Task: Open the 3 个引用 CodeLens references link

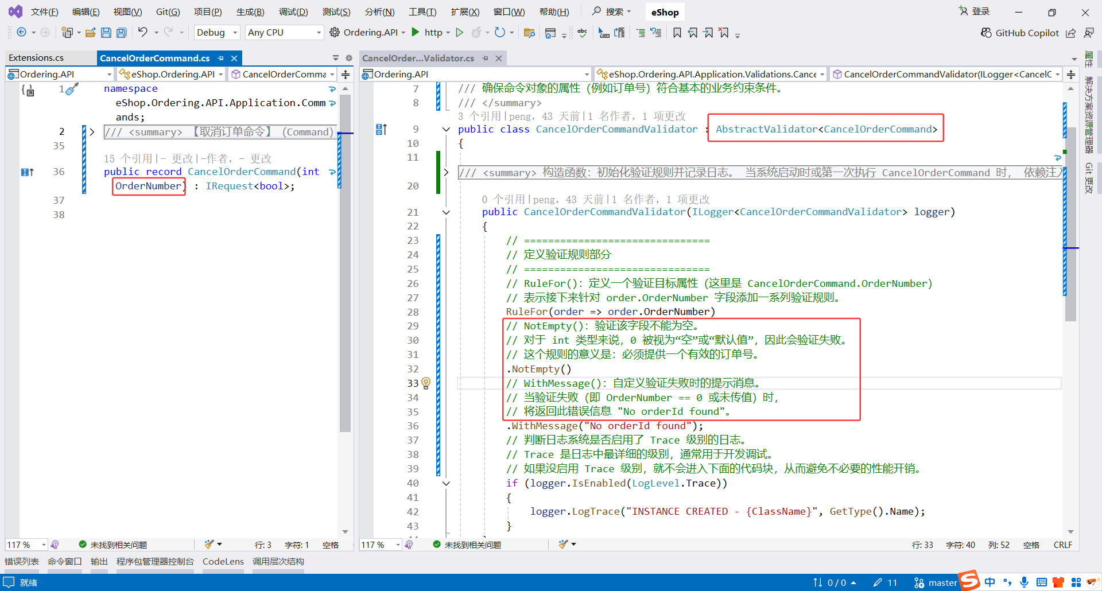Action: point(477,115)
